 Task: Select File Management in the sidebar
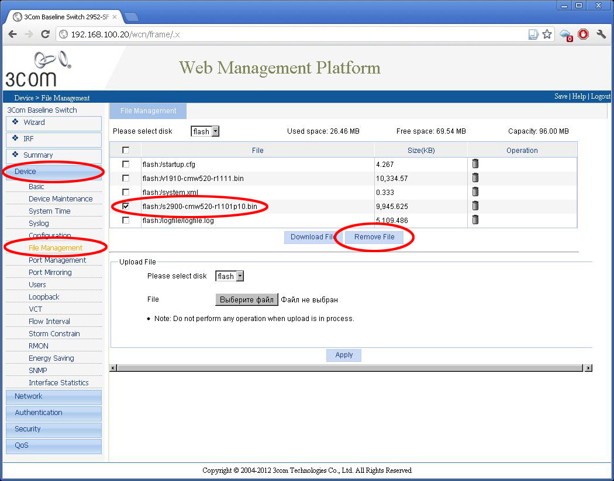pos(56,248)
